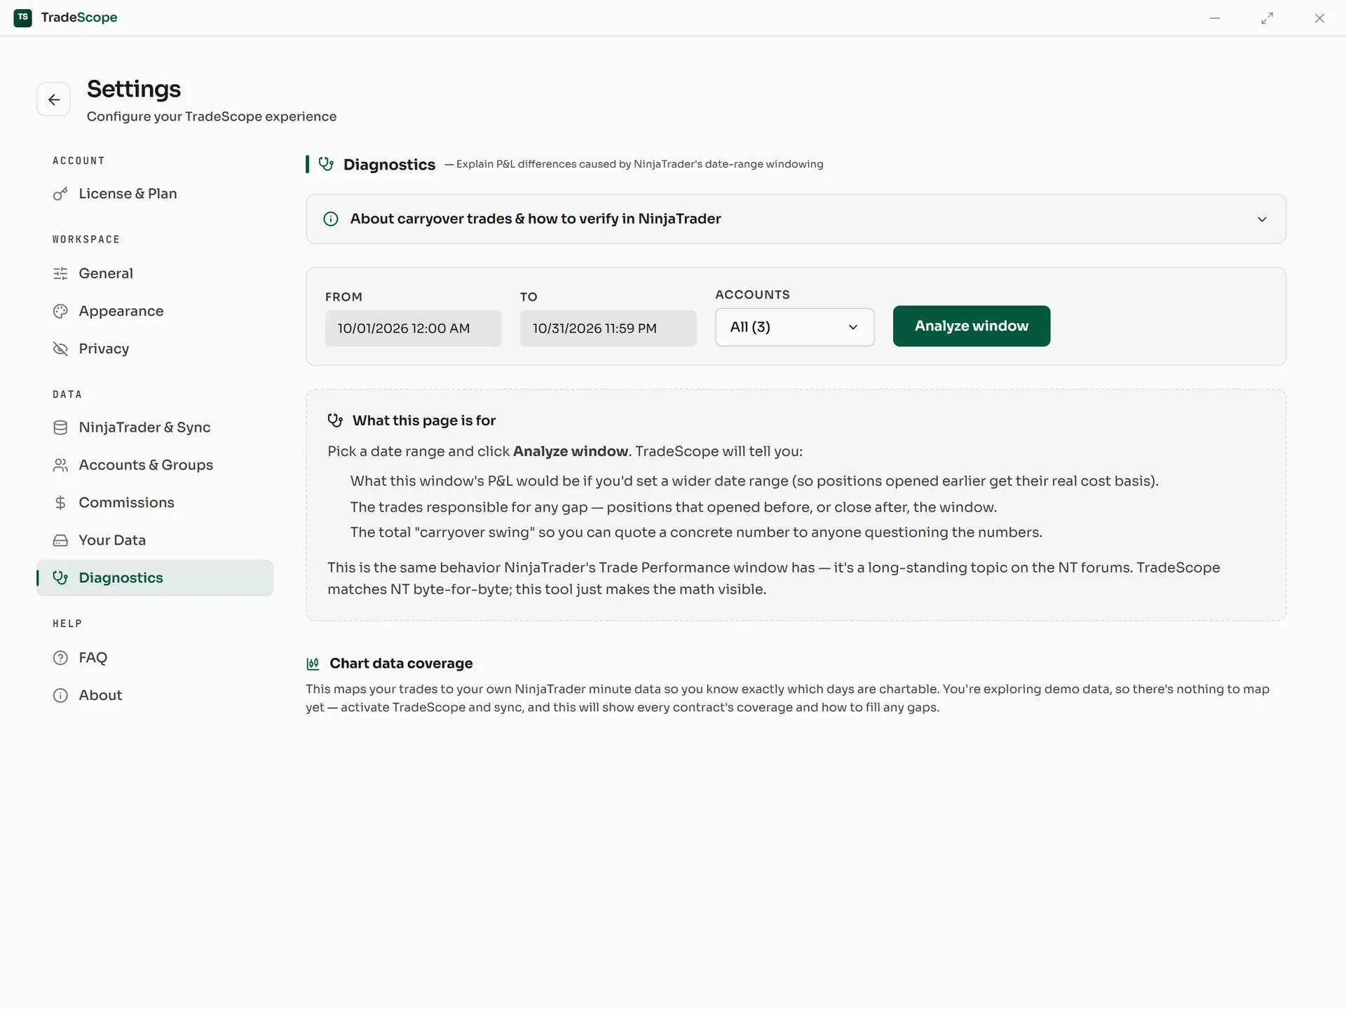
Task: Click the info icon next to About
Action: [60, 695]
